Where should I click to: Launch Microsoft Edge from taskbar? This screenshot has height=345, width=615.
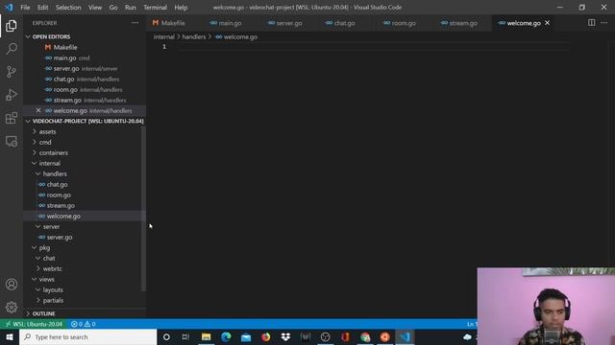click(226, 336)
